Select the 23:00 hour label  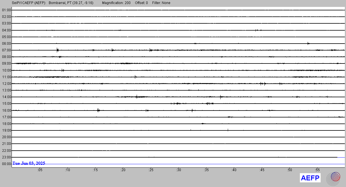click(6, 157)
